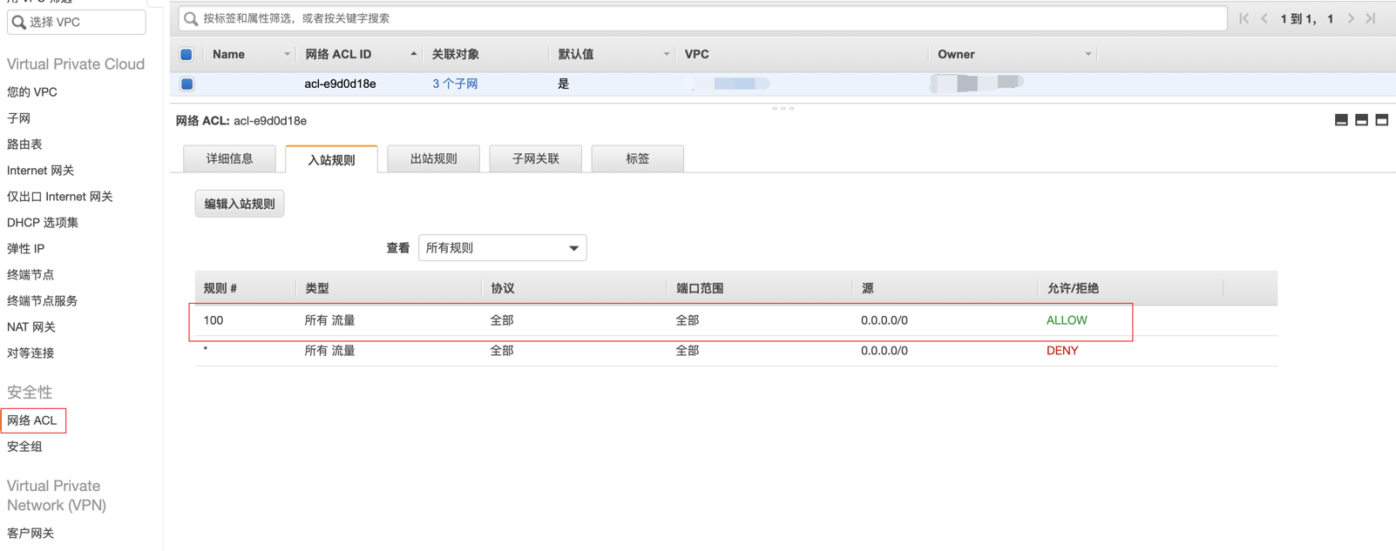Set detail pane to half-height layout
This screenshot has height=551, width=1396.
point(1361,120)
